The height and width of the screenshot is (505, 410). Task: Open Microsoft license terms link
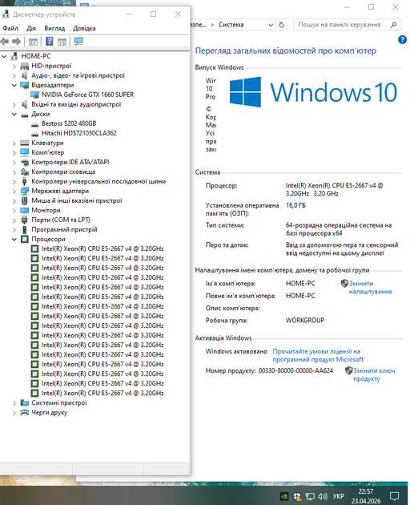click(318, 355)
